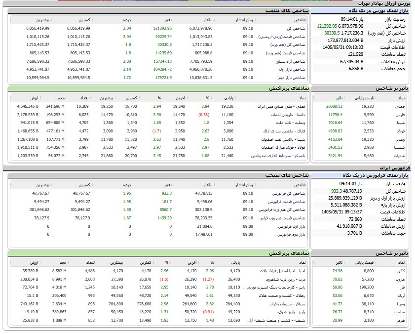Select the 749.162 B value cell
This screenshot has width=415, height=334.
(29, 304)
